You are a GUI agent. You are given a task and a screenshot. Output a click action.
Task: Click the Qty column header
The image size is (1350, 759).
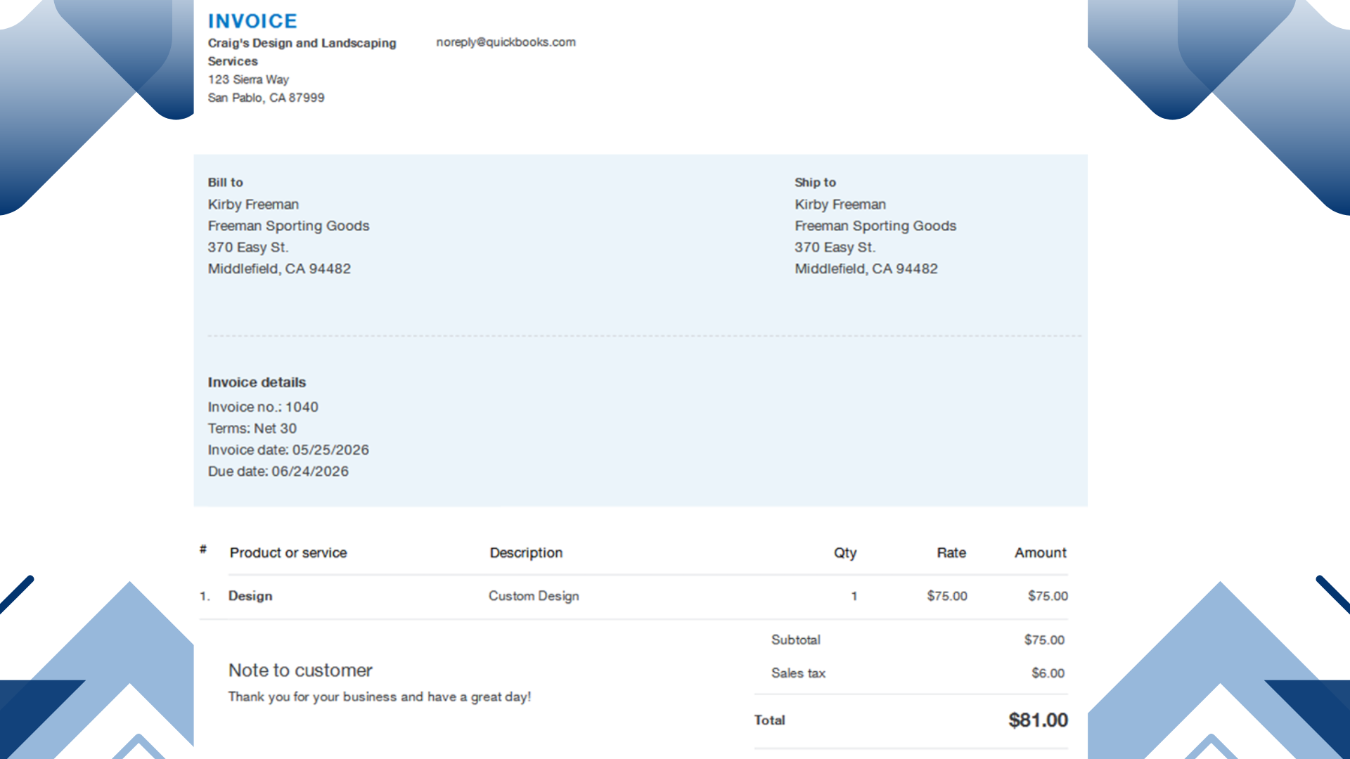(x=845, y=553)
